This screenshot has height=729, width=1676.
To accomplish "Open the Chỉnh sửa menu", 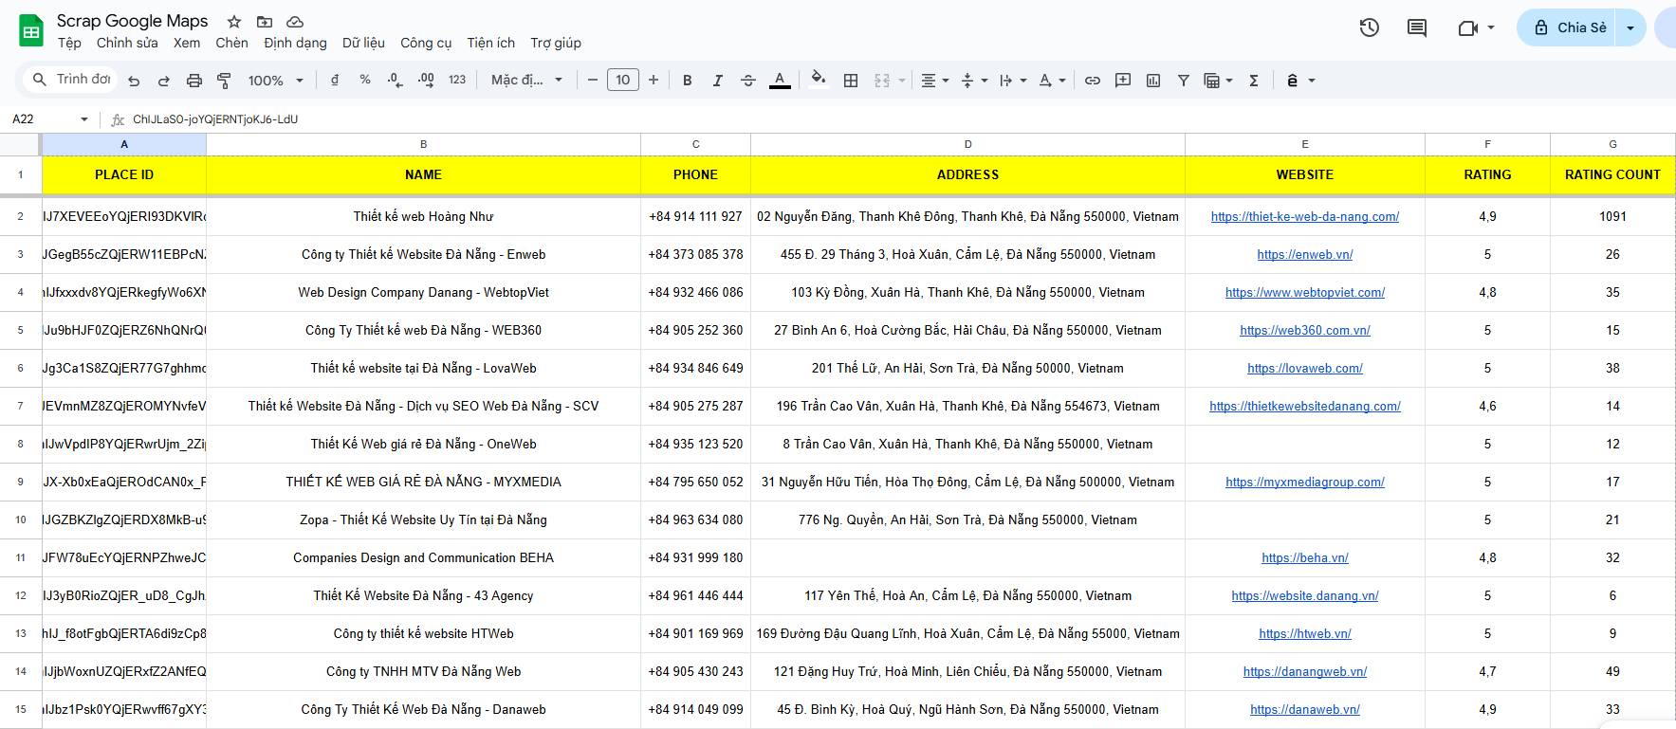I will [127, 43].
